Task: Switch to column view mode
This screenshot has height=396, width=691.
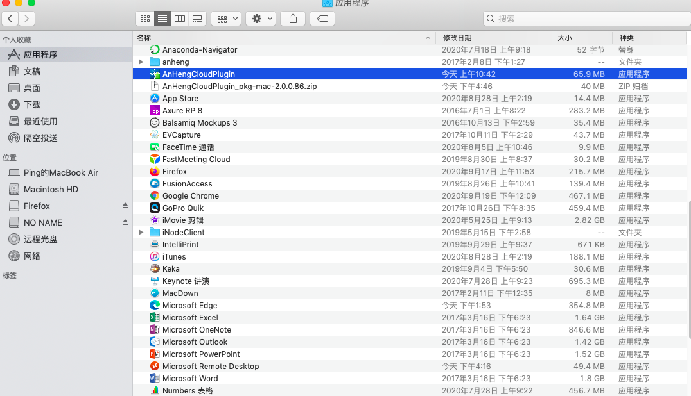Action: click(179, 19)
